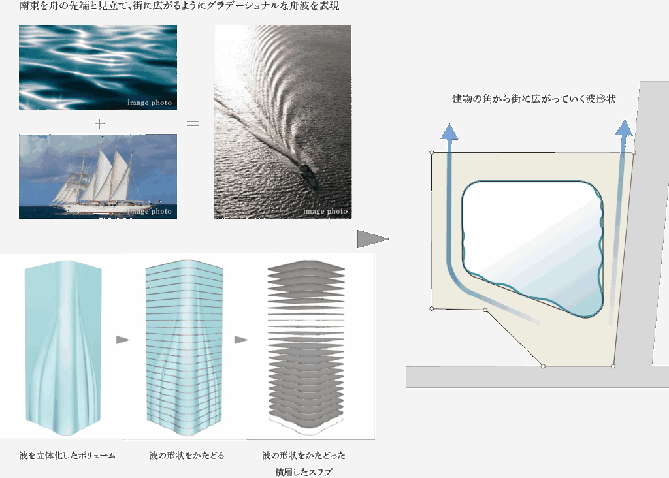Click the arrow between striped tower and slabs

click(x=241, y=340)
